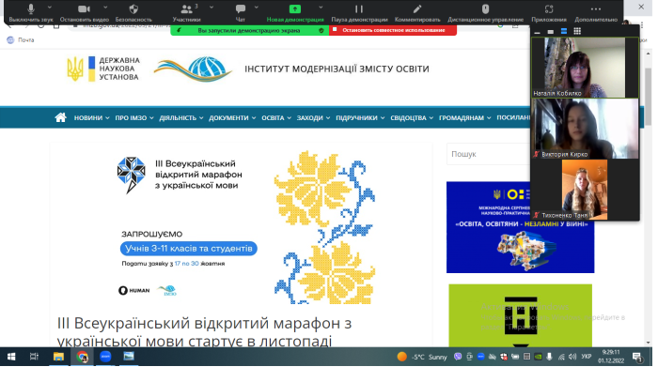Expand НОВИНИ menu

pyautogui.click(x=91, y=117)
